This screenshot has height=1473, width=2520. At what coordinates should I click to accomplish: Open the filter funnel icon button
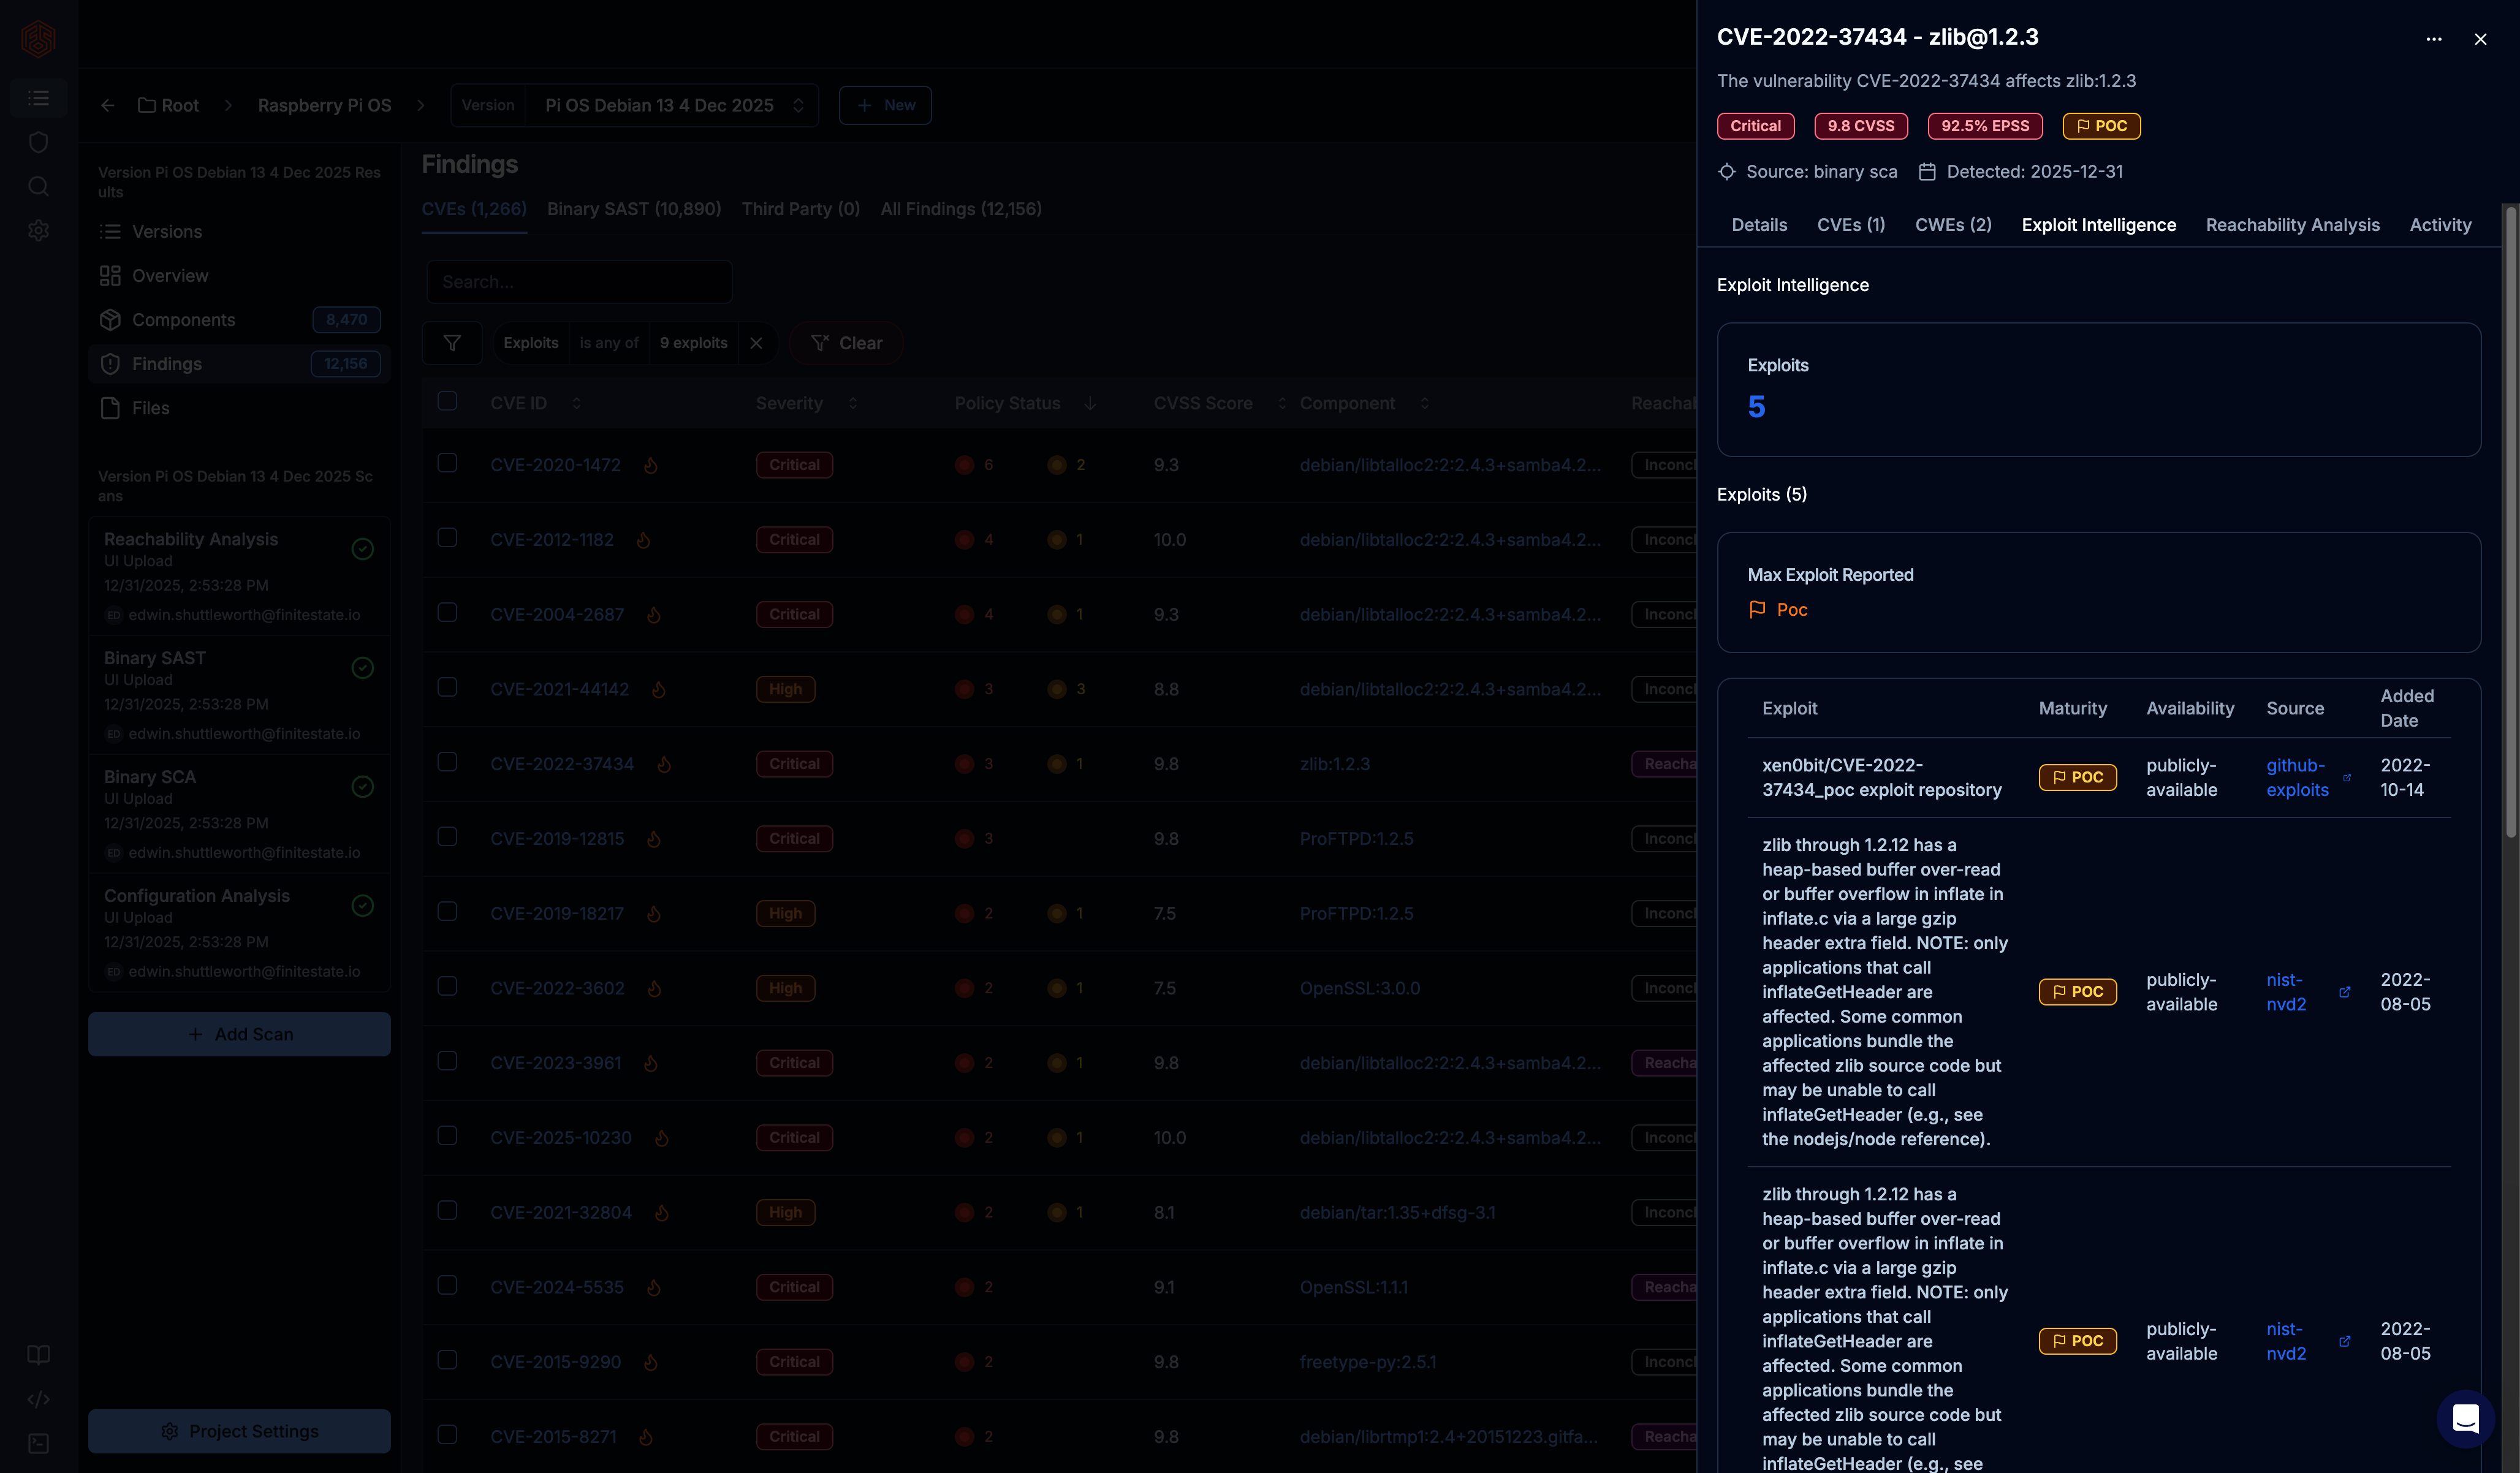pyautogui.click(x=452, y=343)
